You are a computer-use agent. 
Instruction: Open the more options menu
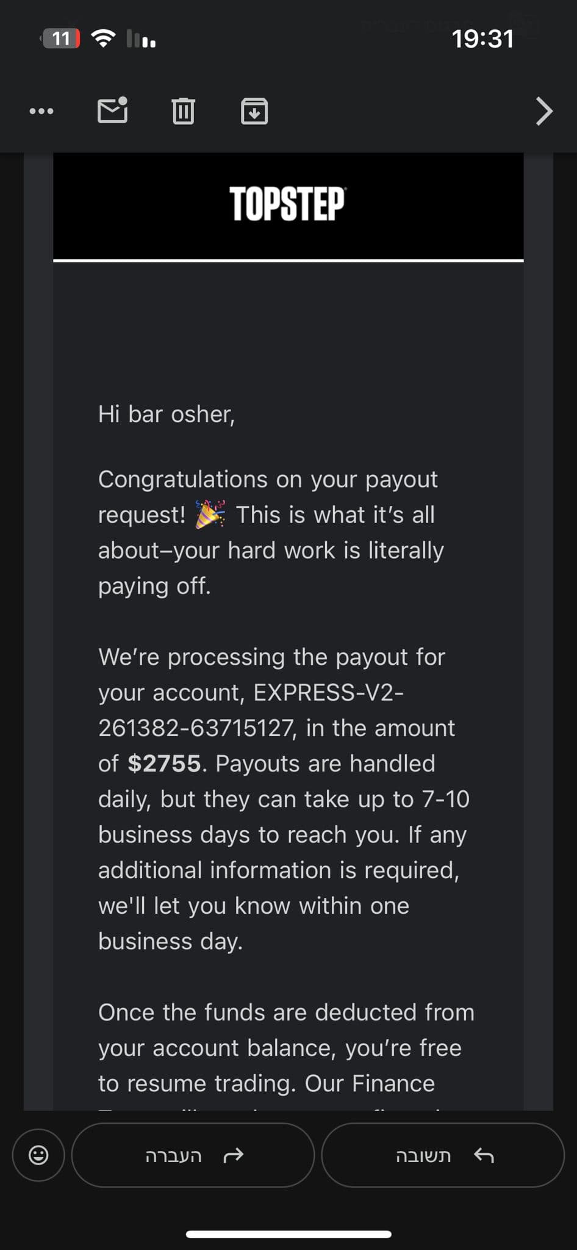(x=41, y=112)
